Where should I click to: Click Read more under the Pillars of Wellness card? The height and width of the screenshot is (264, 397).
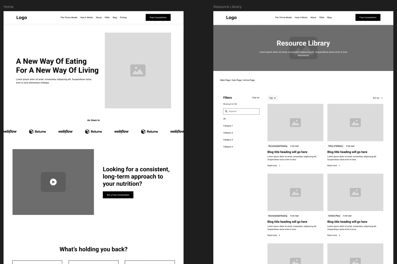[334, 166]
